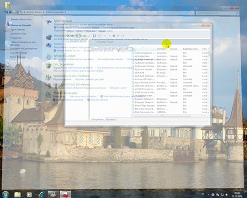The width and height of the screenshot is (247, 198).
Task: Open the Windows Update icon
Action: coord(49,57)
